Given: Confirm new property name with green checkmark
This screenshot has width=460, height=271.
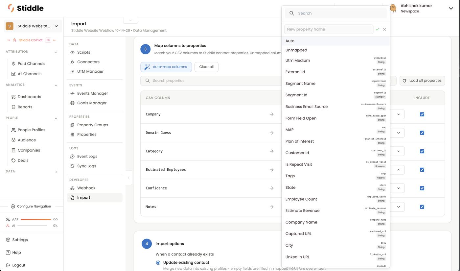Looking at the screenshot, I should [x=378, y=29].
